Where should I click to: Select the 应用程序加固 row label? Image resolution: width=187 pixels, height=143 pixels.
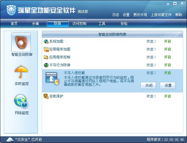60,49
